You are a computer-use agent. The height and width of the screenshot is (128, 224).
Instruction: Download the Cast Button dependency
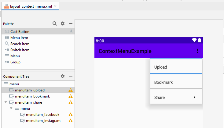click(71, 31)
